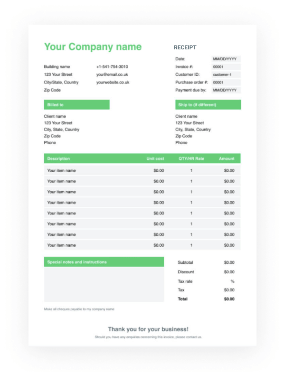This screenshot has width=285, height=372.
Task: Click the Special notes and instructions box
Action: pyautogui.click(x=104, y=284)
